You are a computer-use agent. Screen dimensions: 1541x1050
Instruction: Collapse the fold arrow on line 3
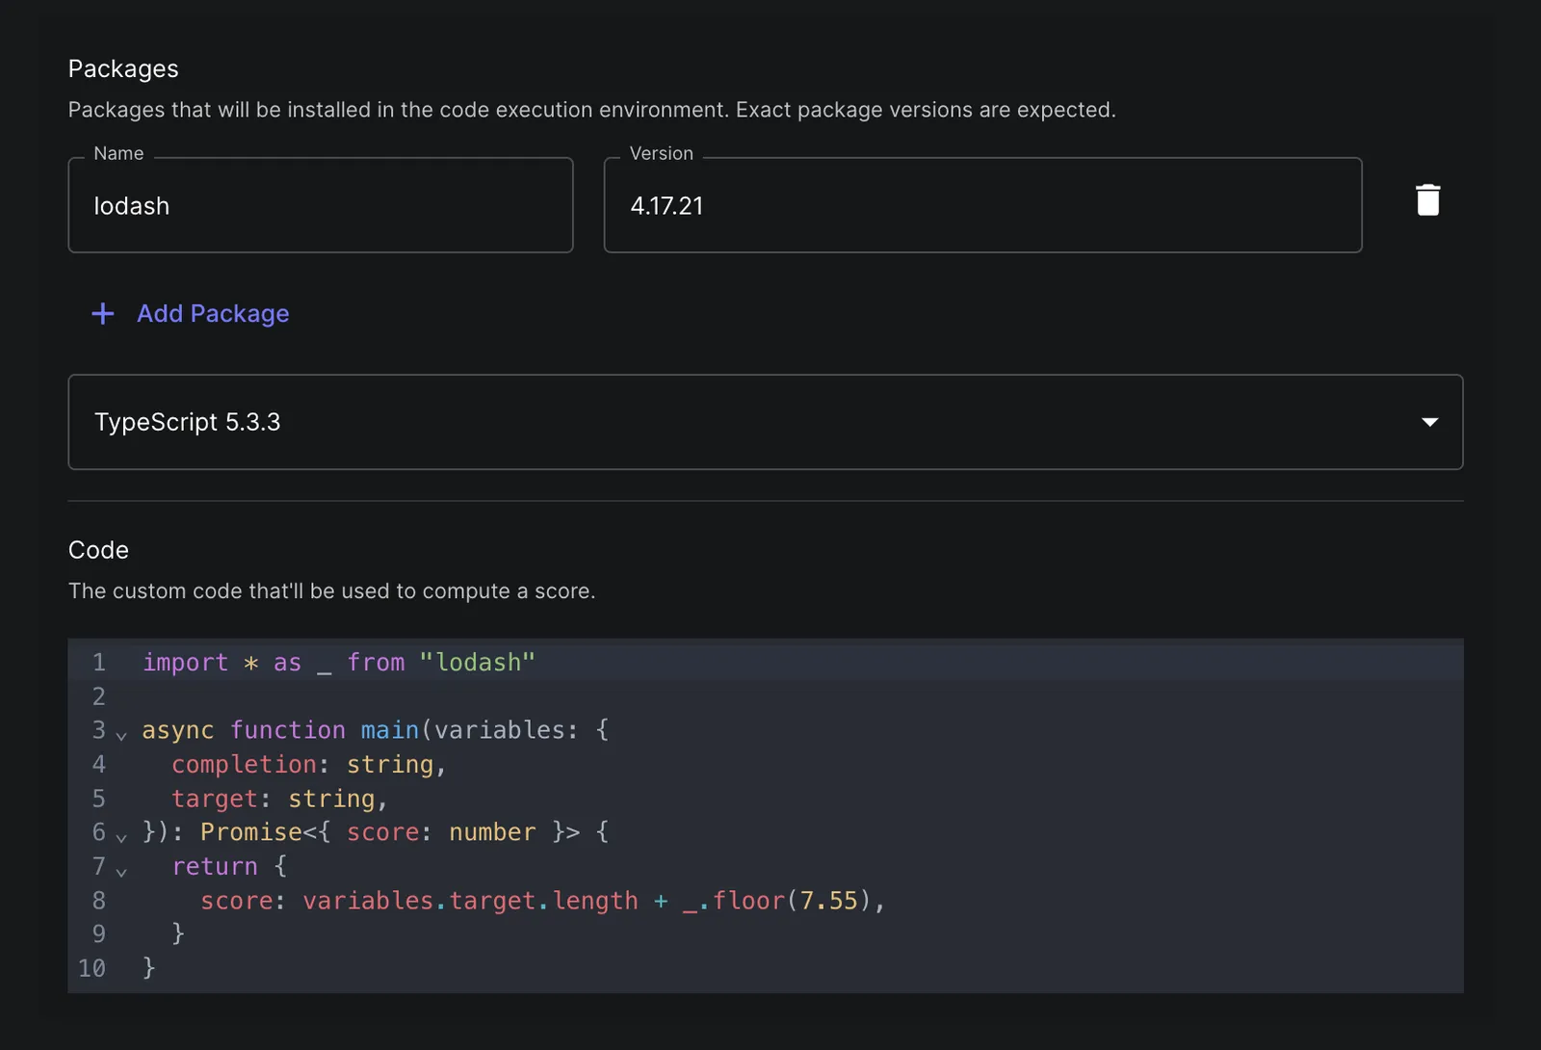pos(121,736)
